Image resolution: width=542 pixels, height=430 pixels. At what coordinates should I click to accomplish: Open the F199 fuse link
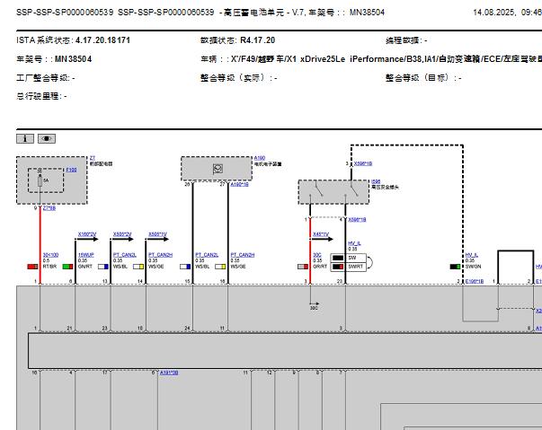[x=71, y=170]
